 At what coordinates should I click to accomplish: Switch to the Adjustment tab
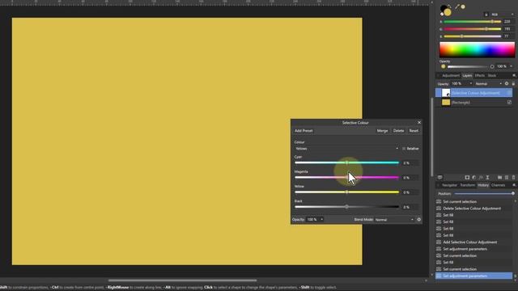pos(451,75)
